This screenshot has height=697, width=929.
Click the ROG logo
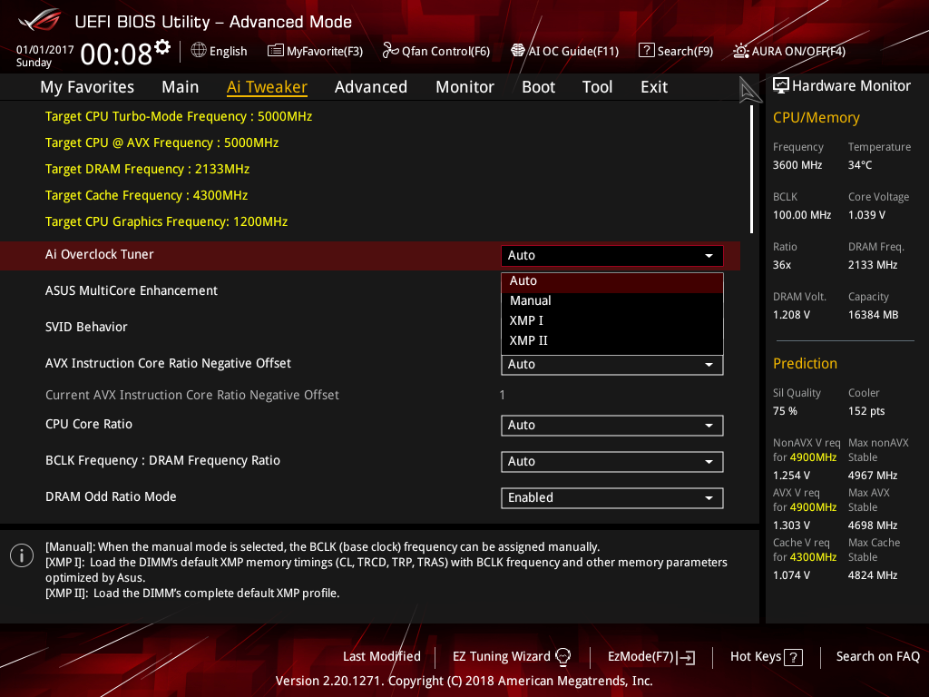40,20
